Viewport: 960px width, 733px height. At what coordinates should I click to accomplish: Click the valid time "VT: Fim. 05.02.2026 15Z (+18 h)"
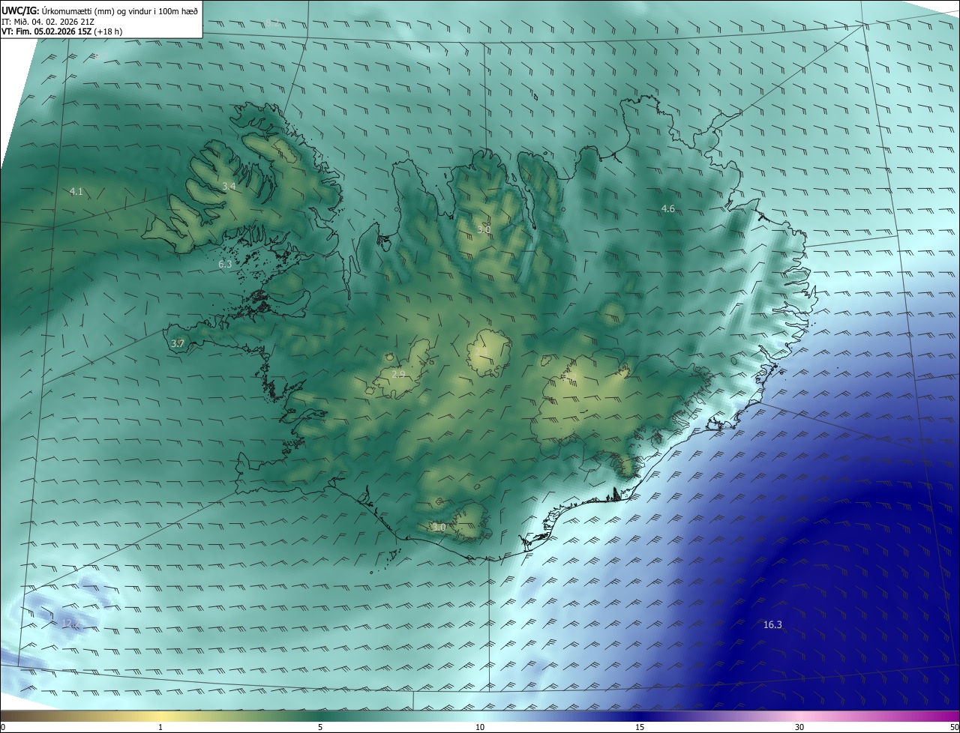click(x=61, y=31)
